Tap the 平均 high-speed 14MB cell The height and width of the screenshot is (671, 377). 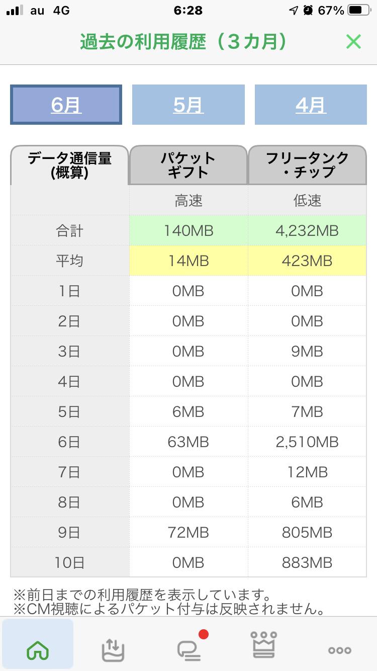(x=189, y=261)
